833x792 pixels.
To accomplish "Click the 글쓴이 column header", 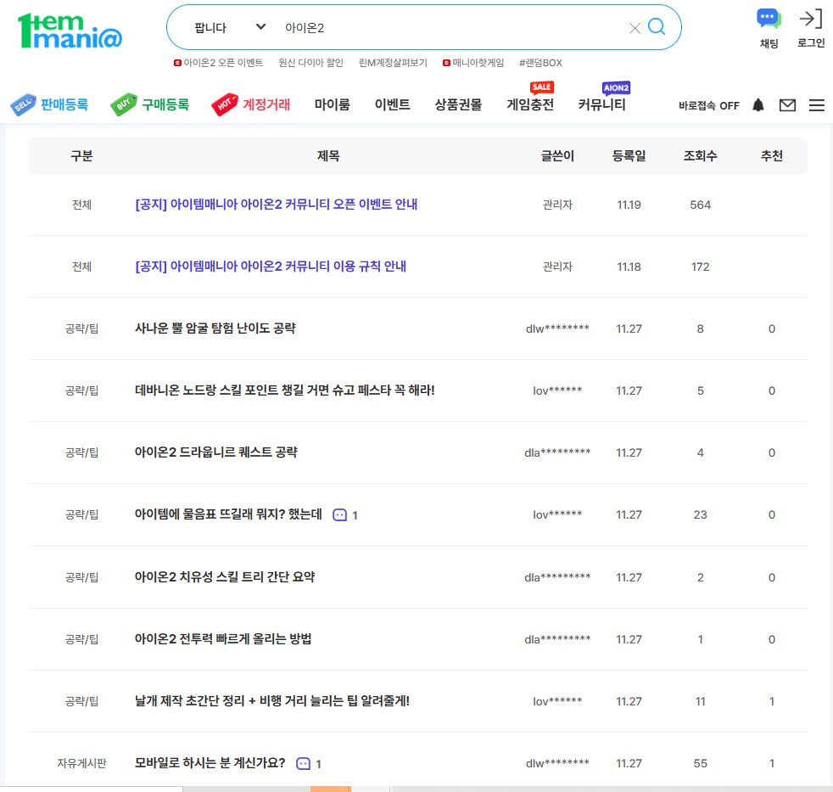I will 557,155.
